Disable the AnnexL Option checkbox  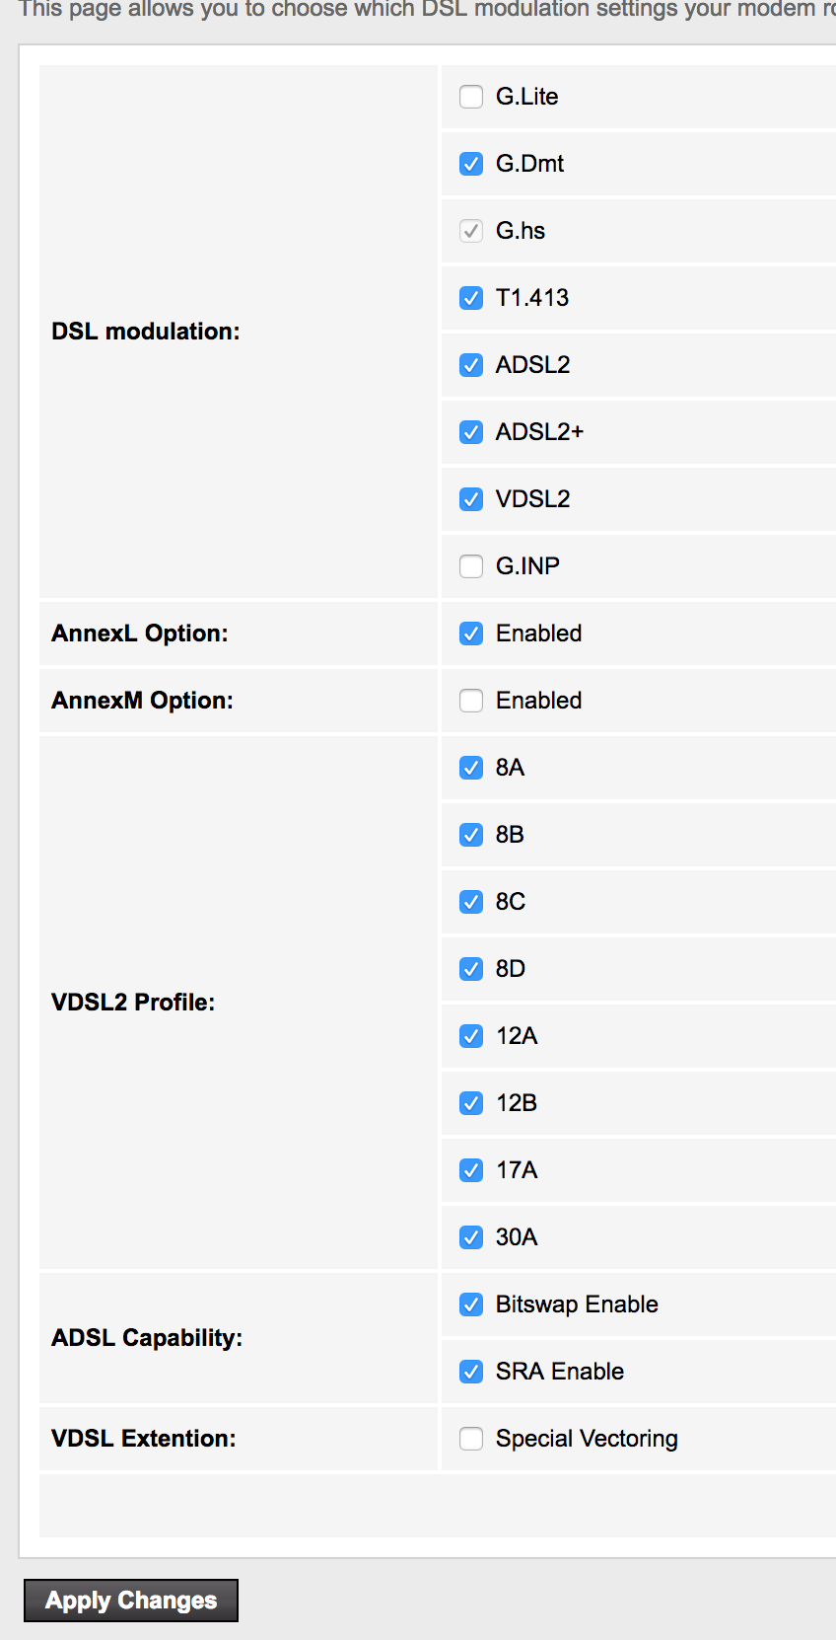[471, 634]
